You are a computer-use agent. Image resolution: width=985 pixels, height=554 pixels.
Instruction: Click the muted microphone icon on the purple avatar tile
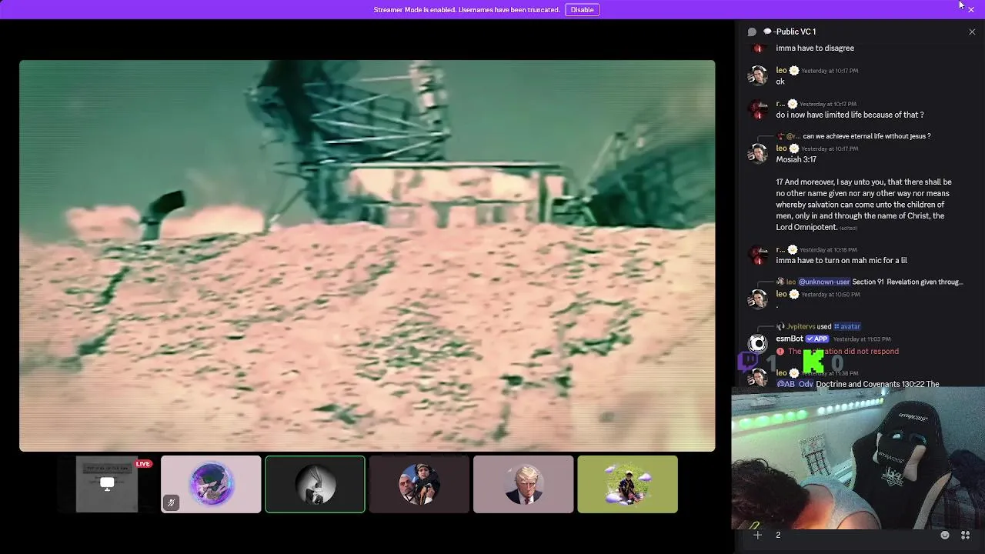[171, 503]
